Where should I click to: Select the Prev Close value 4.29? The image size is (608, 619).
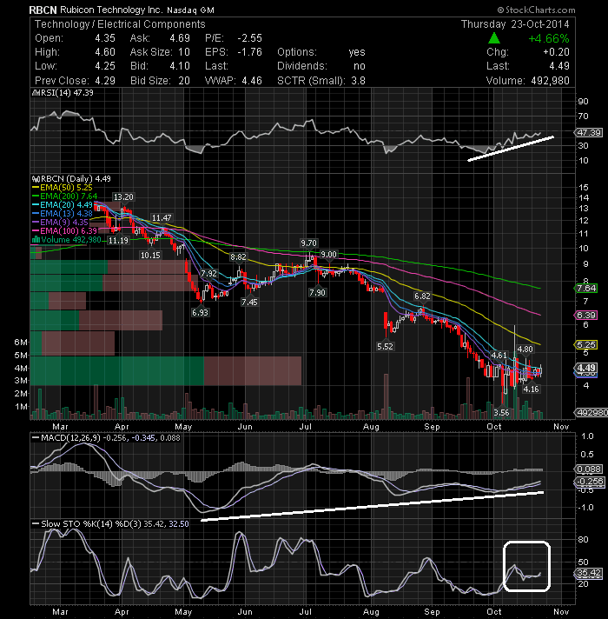click(x=105, y=81)
